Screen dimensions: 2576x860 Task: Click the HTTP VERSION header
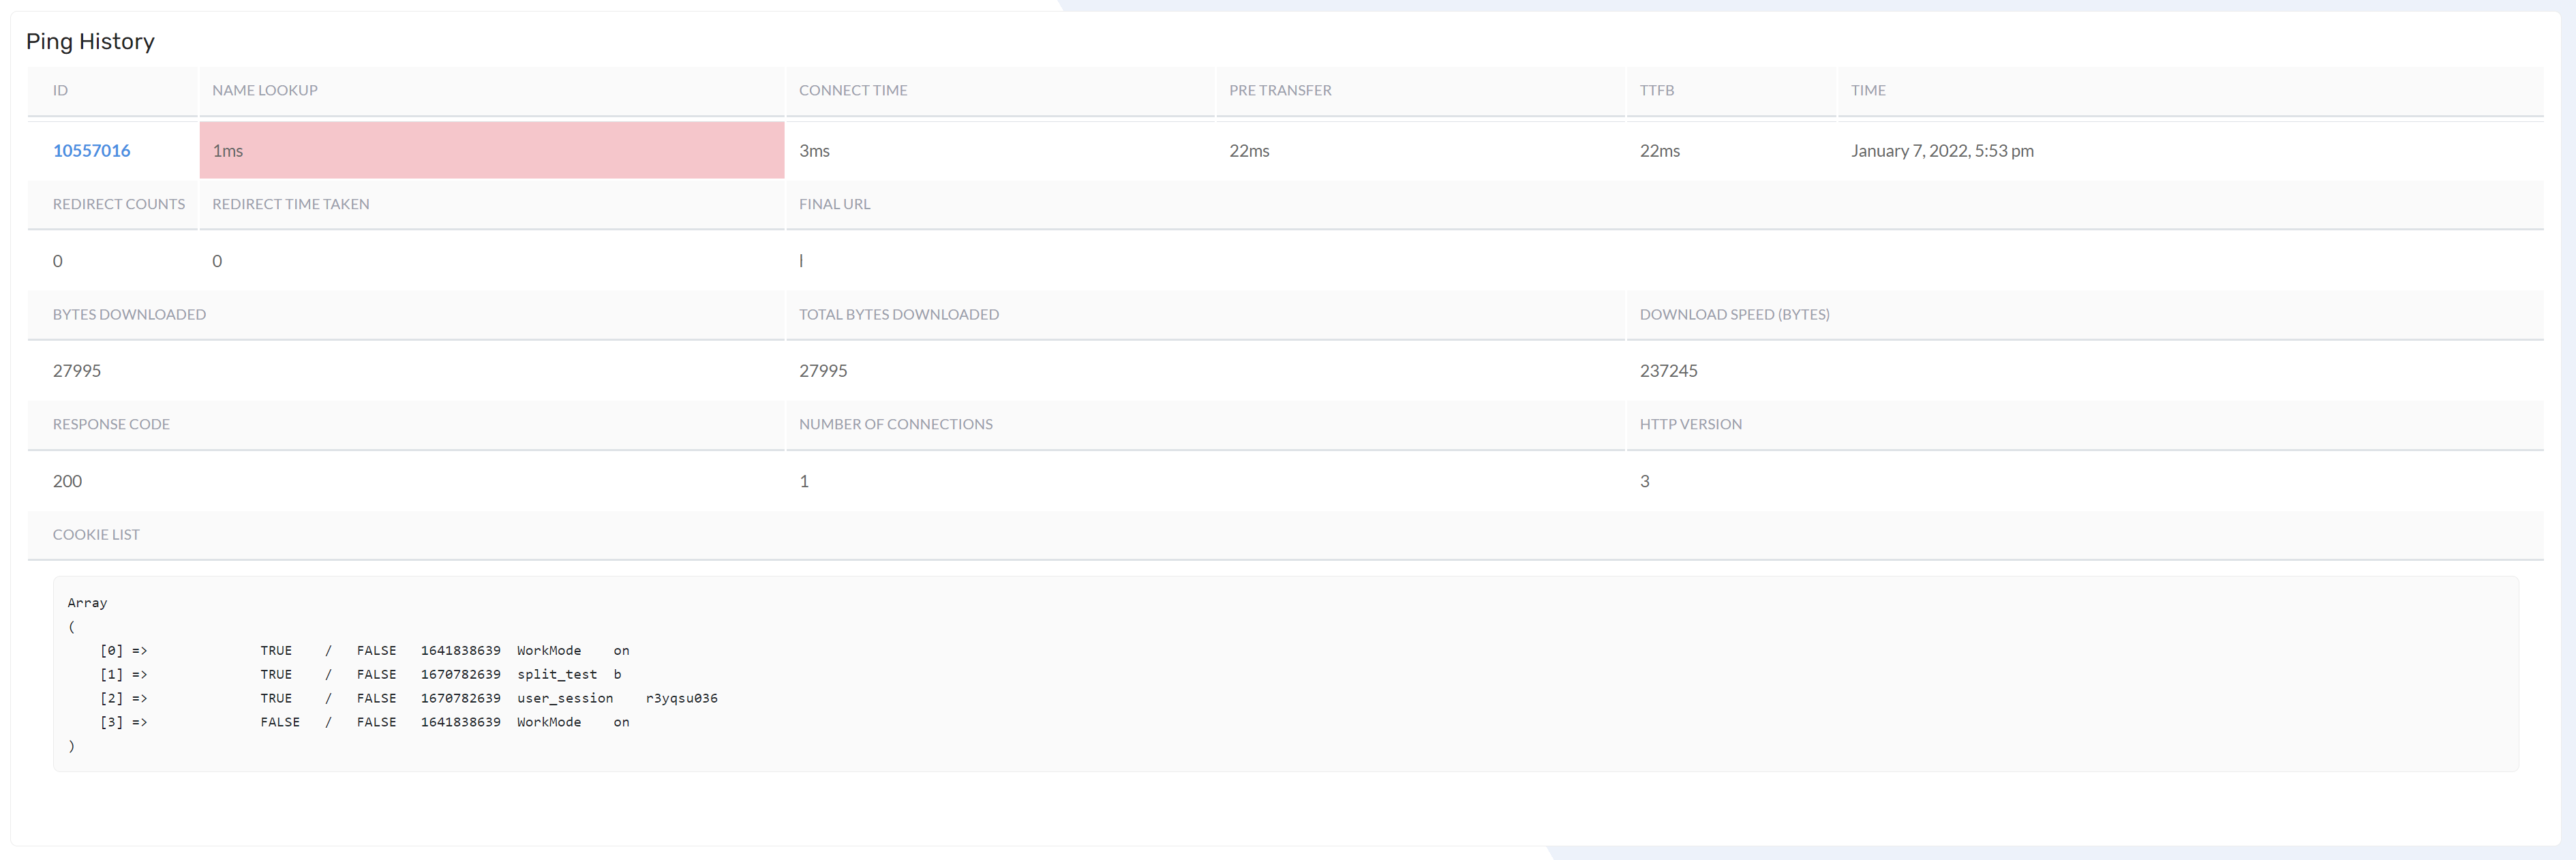click(x=1690, y=424)
